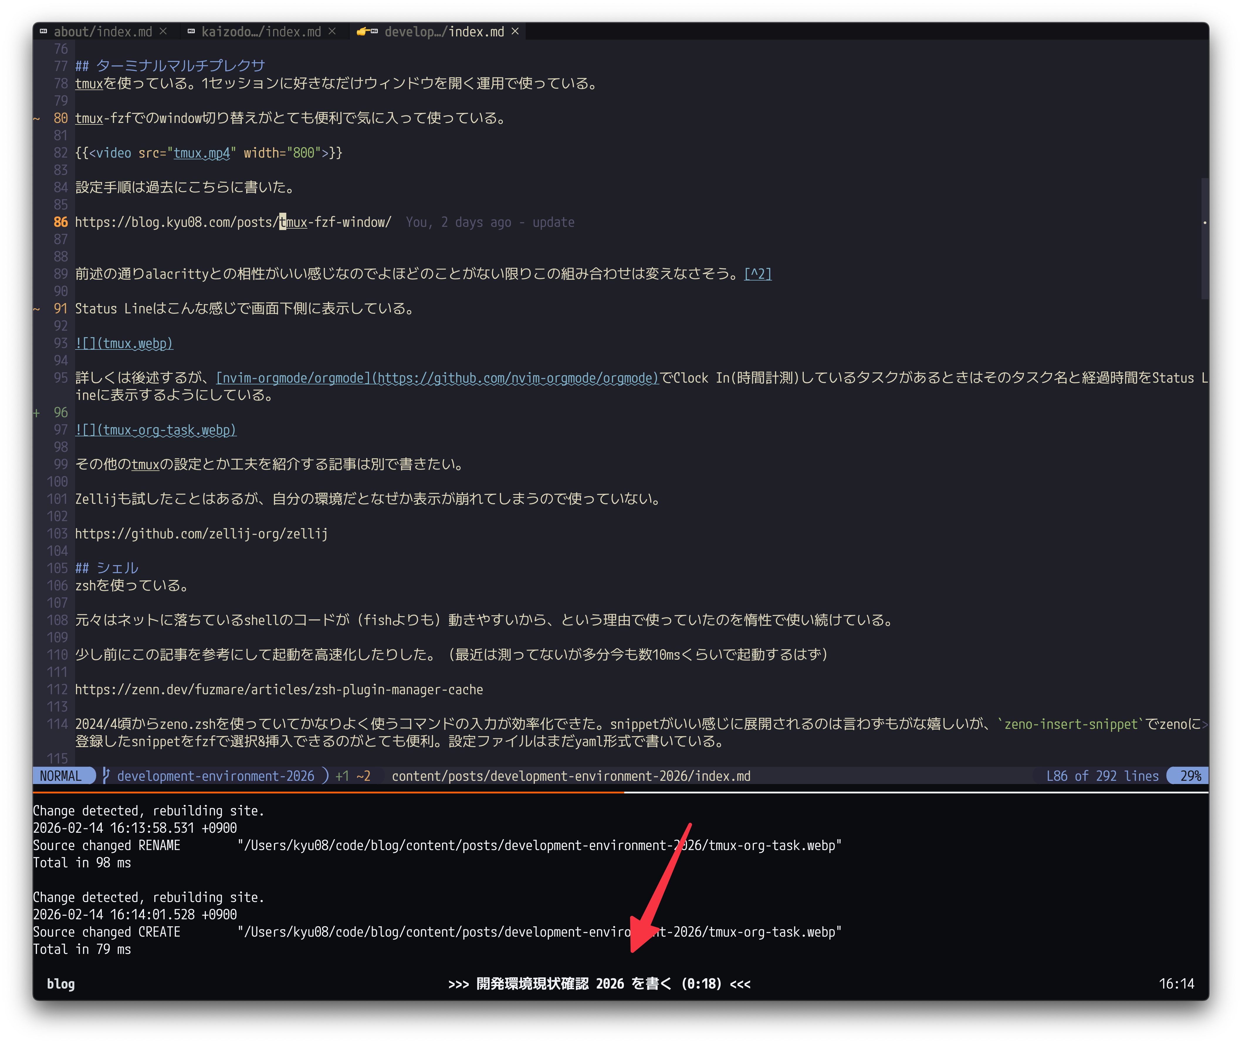
Task: Open the tmux-fzf-window blog URL
Action: (233, 222)
